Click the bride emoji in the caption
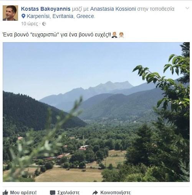The height and width of the screenshot is (195, 192). (121, 35)
